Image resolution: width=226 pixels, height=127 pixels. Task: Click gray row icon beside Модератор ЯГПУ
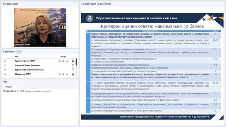point(5,74)
